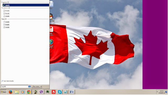168x95 pixels.
Task: Open the regedit program search result
Action: click(26, 5)
